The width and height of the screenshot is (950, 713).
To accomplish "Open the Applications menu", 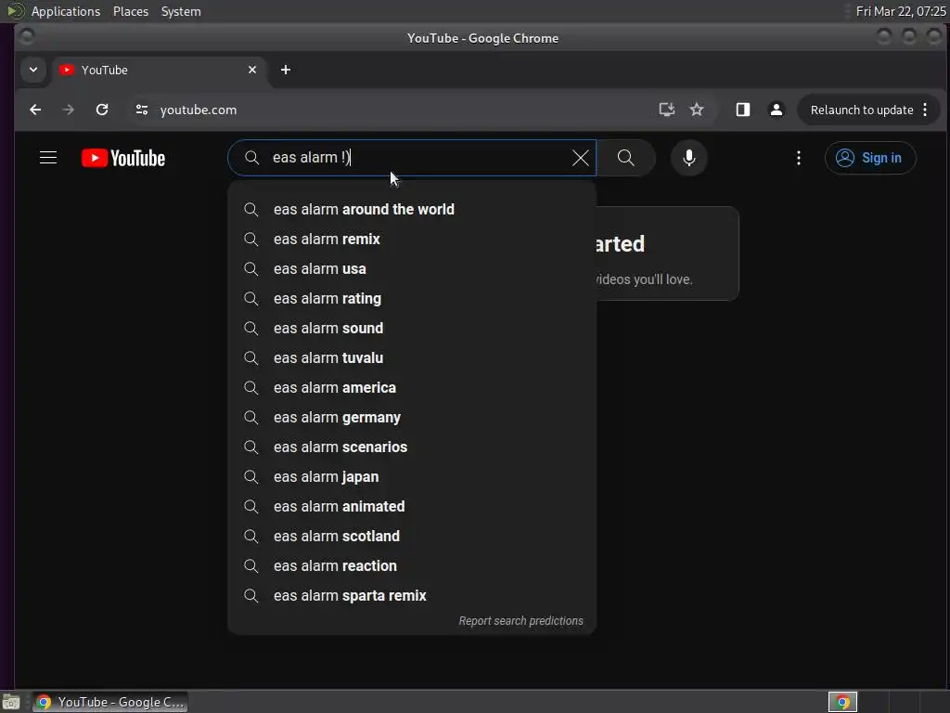I will [x=66, y=11].
